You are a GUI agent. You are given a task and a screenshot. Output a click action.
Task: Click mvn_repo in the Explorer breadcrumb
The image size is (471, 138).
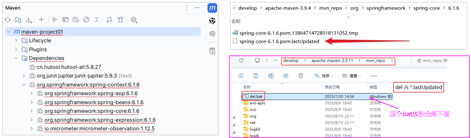click(375, 61)
